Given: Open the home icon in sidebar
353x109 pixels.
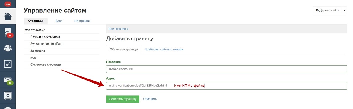Looking at the screenshot, I should tap(8, 16).
